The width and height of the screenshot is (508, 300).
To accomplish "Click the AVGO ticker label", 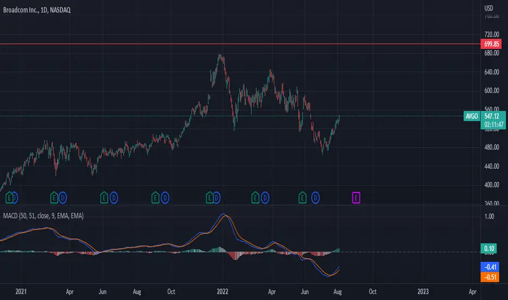I will coord(471,116).
